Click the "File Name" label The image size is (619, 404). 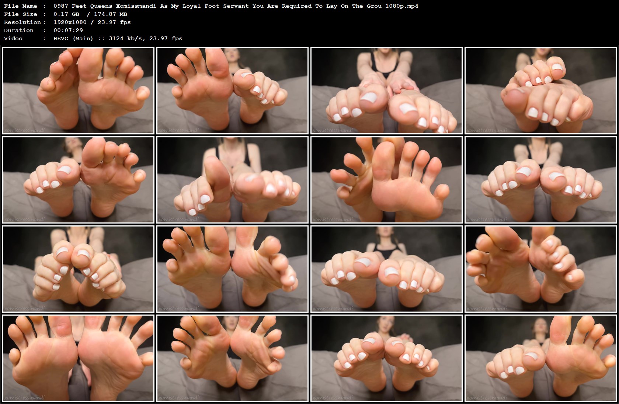21,6
